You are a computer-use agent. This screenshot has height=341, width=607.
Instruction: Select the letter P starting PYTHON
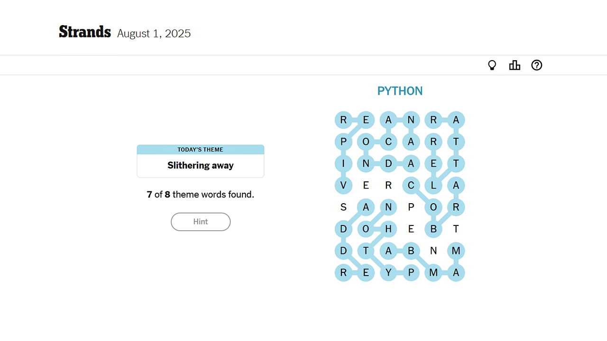pyautogui.click(x=411, y=272)
